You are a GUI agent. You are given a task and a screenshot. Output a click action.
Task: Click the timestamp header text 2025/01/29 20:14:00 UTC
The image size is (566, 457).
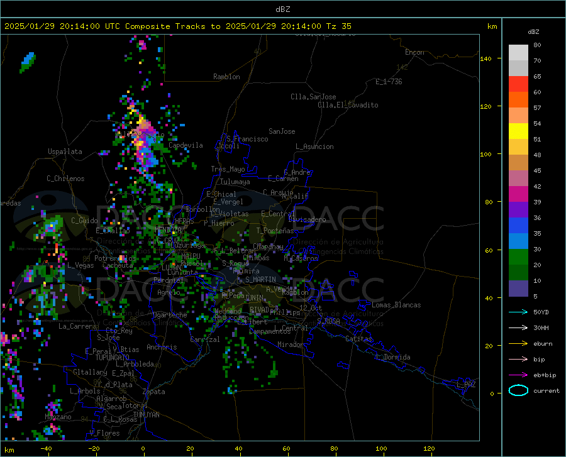tap(62, 26)
